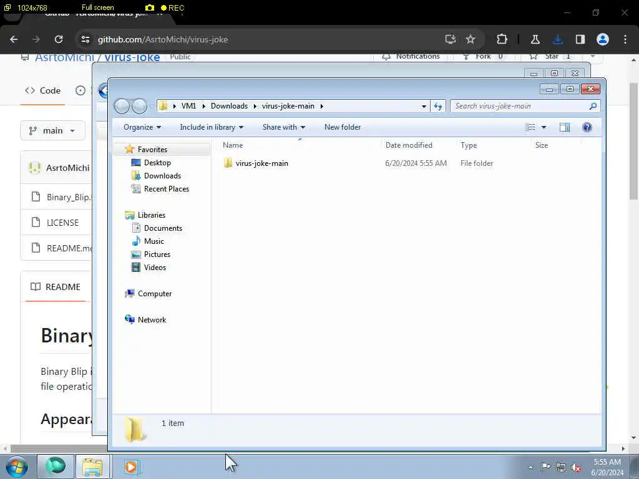Select Computer in navigation pane
This screenshot has width=639, height=479.
[155, 294]
